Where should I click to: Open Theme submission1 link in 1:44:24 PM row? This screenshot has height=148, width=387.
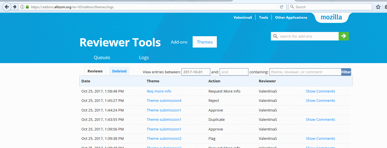[164, 110]
